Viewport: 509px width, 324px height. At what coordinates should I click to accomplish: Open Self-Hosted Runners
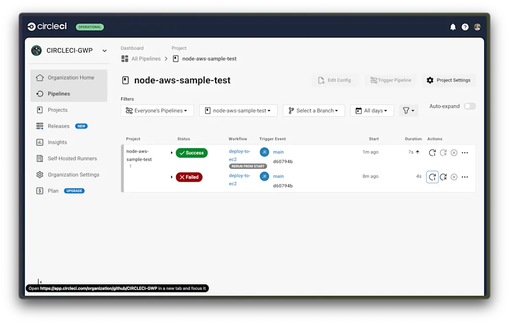coord(69,159)
